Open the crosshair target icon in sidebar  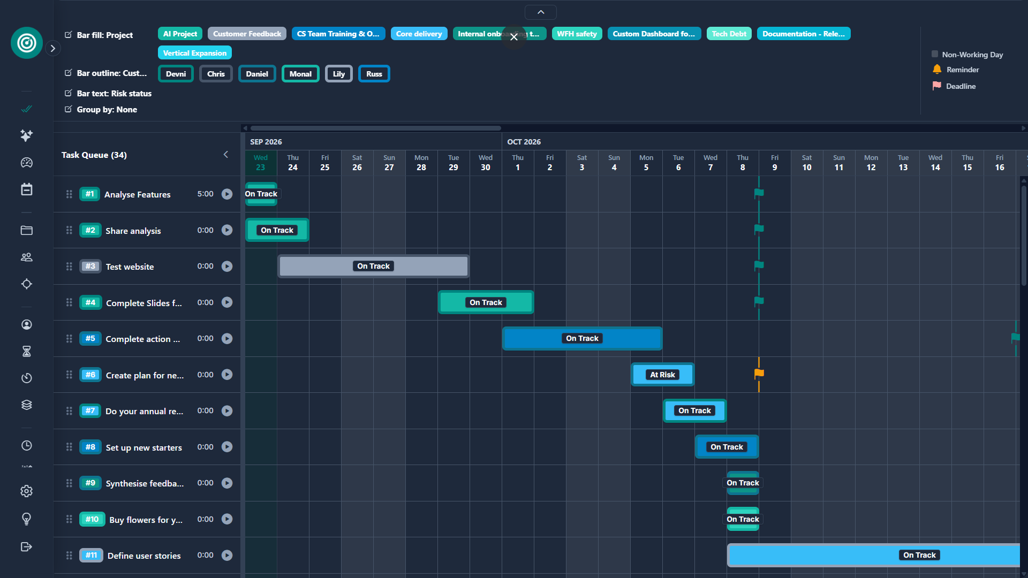pos(26,284)
